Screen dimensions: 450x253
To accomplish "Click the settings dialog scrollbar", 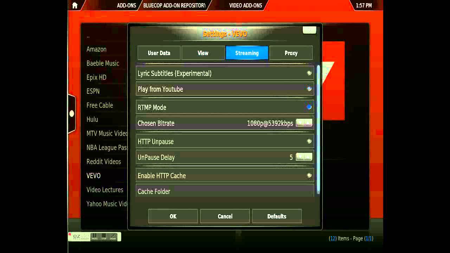I will (x=319, y=129).
